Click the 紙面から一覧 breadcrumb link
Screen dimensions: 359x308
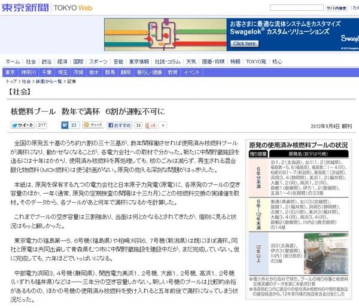(49, 81)
